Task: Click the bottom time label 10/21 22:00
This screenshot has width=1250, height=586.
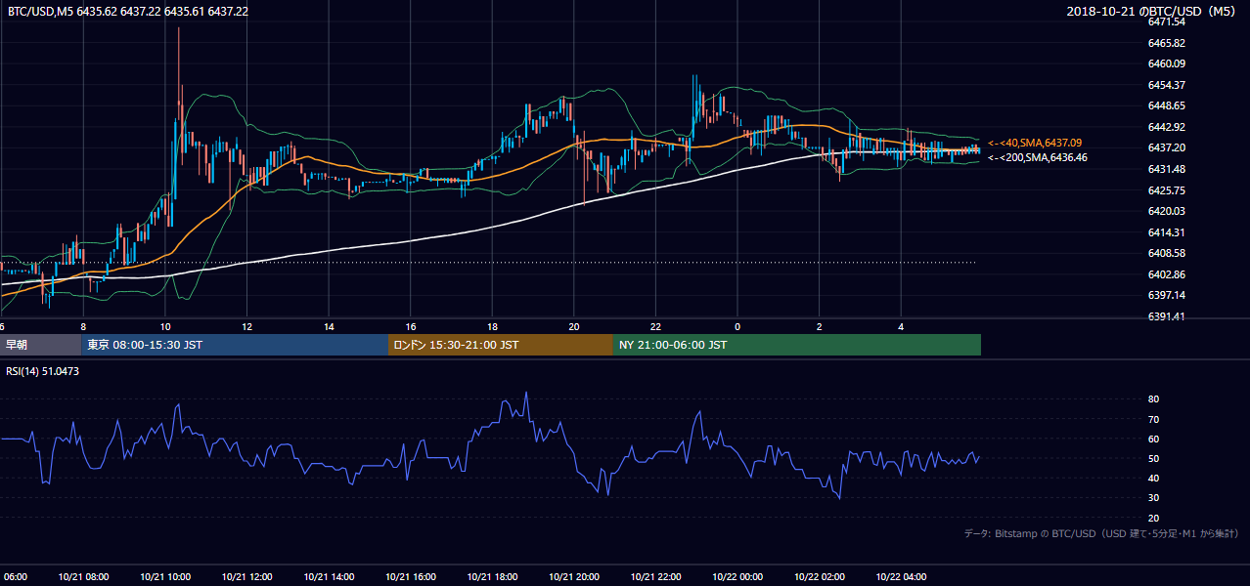Action: pos(655,576)
